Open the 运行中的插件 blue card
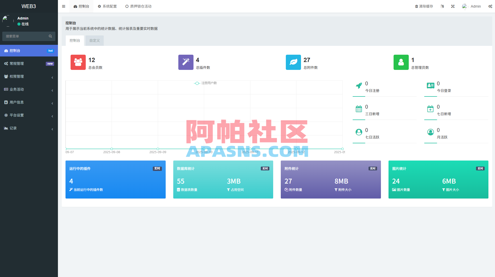This screenshot has height=277, width=495. coord(116,180)
